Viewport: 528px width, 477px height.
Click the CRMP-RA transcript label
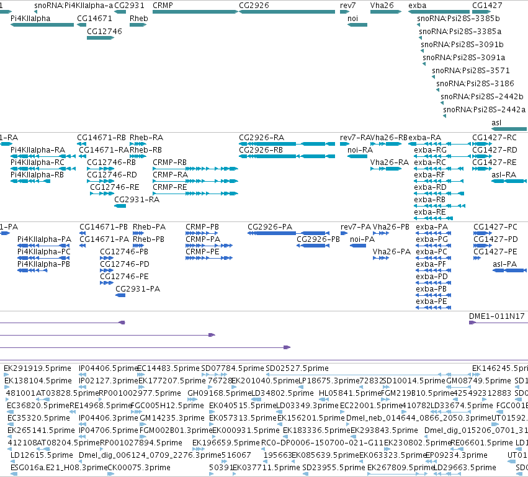pyautogui.click(x=170, y=175)
